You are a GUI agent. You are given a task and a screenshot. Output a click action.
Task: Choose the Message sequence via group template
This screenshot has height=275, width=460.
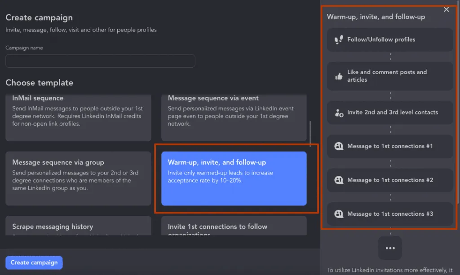pos(78,179)
